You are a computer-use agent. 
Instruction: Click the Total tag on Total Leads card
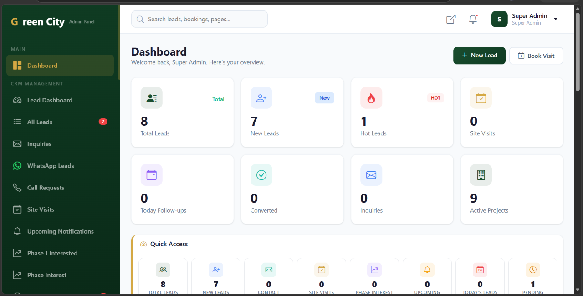[x=218, y=99]
